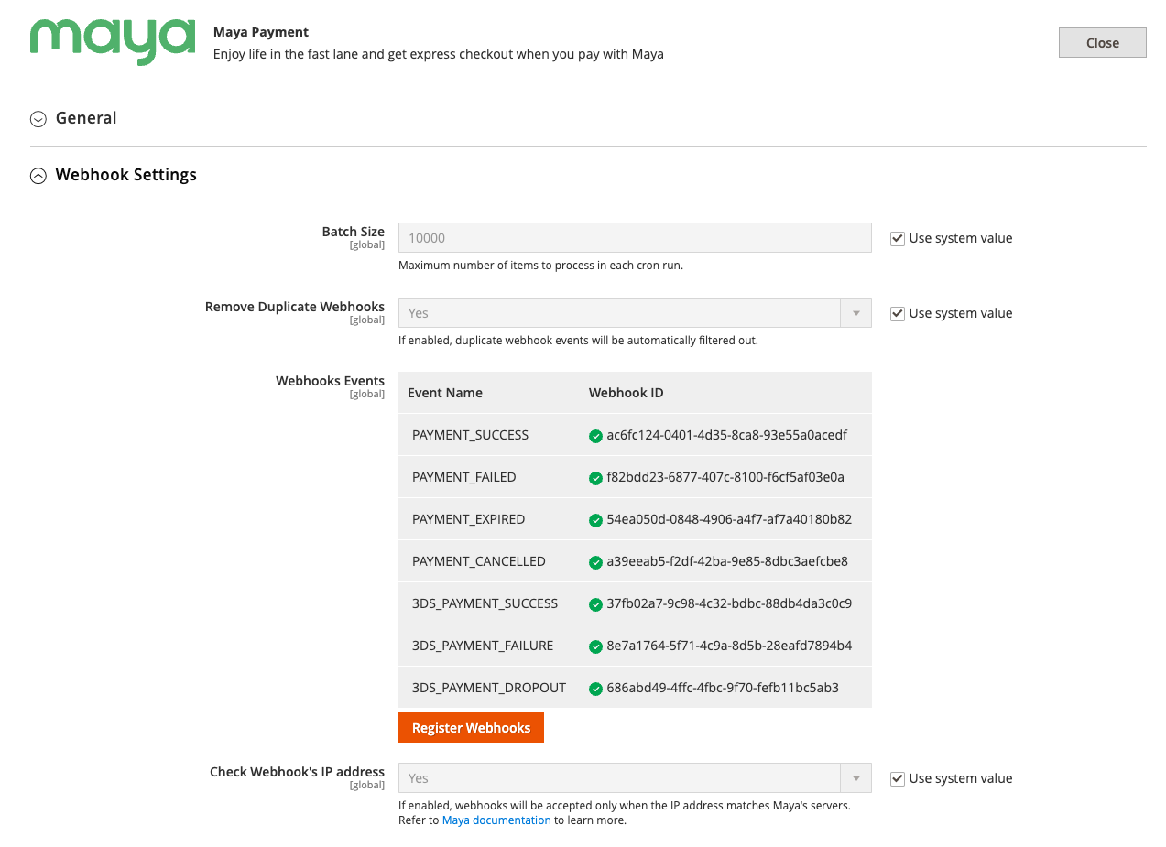Click green checkmark beside PAYMENT_SUCCESS webhook ID

click(595, 436)
